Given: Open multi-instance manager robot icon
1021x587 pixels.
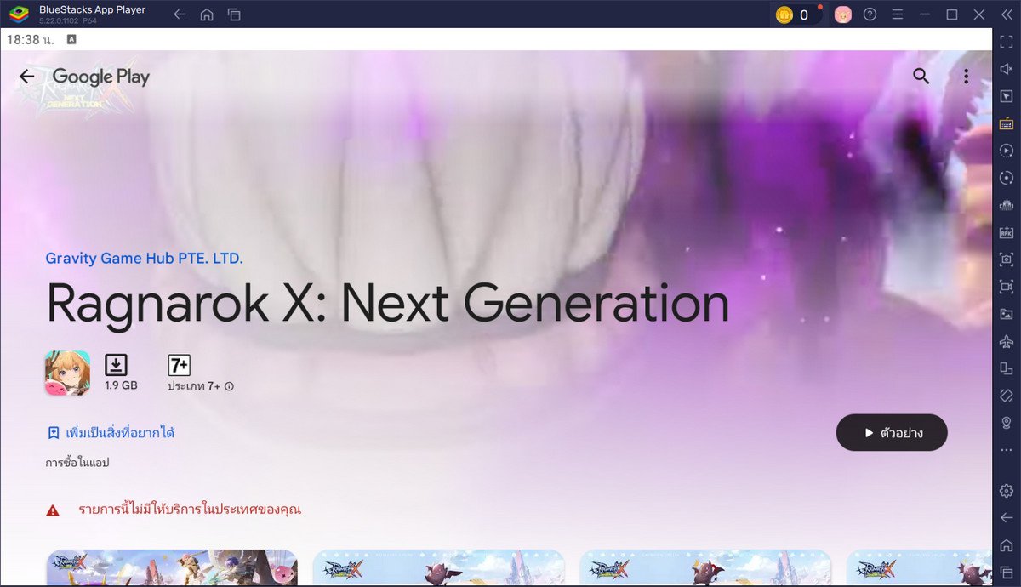Looking at the screenshot, I should pos(1007,205).
